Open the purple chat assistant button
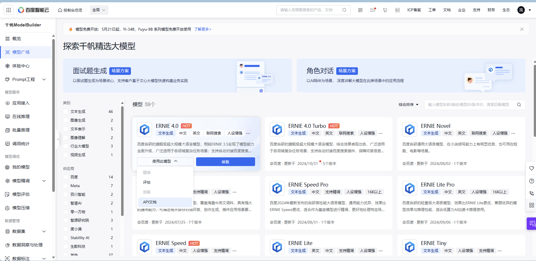Viewport: 536px width, 261px height. [x=532, y=224]
